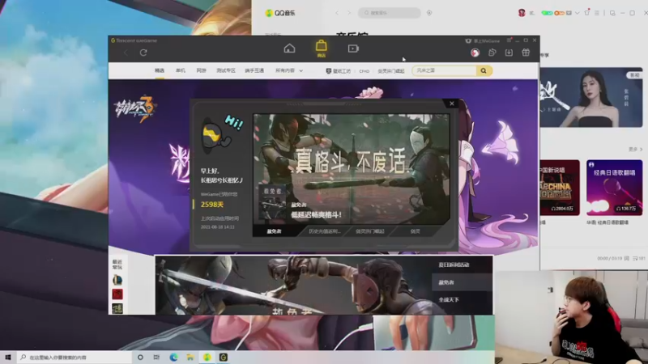The width and height of the screenshot is (648, 364).
Task: Go to the WeGame home page icon
Action: point(289,49)
